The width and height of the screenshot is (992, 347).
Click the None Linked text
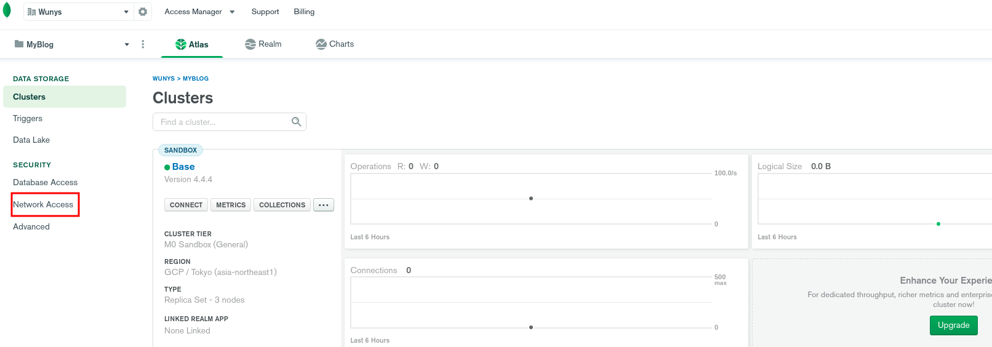pos(187,330)
